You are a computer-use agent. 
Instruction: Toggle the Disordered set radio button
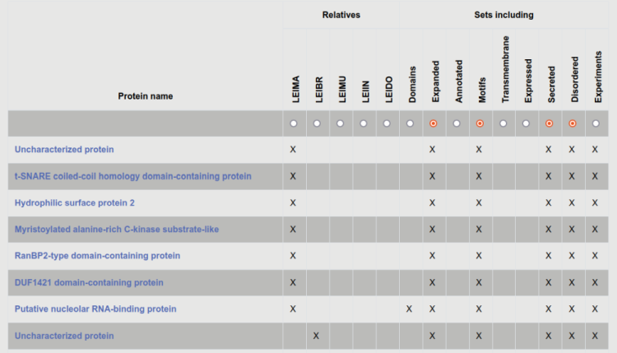(x=572, y=123)
